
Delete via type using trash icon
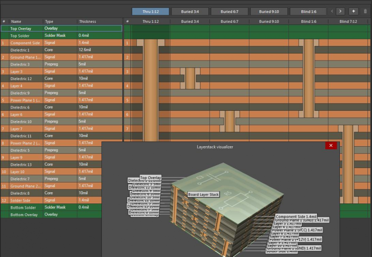pyautogui.click(x=365, y=11)
